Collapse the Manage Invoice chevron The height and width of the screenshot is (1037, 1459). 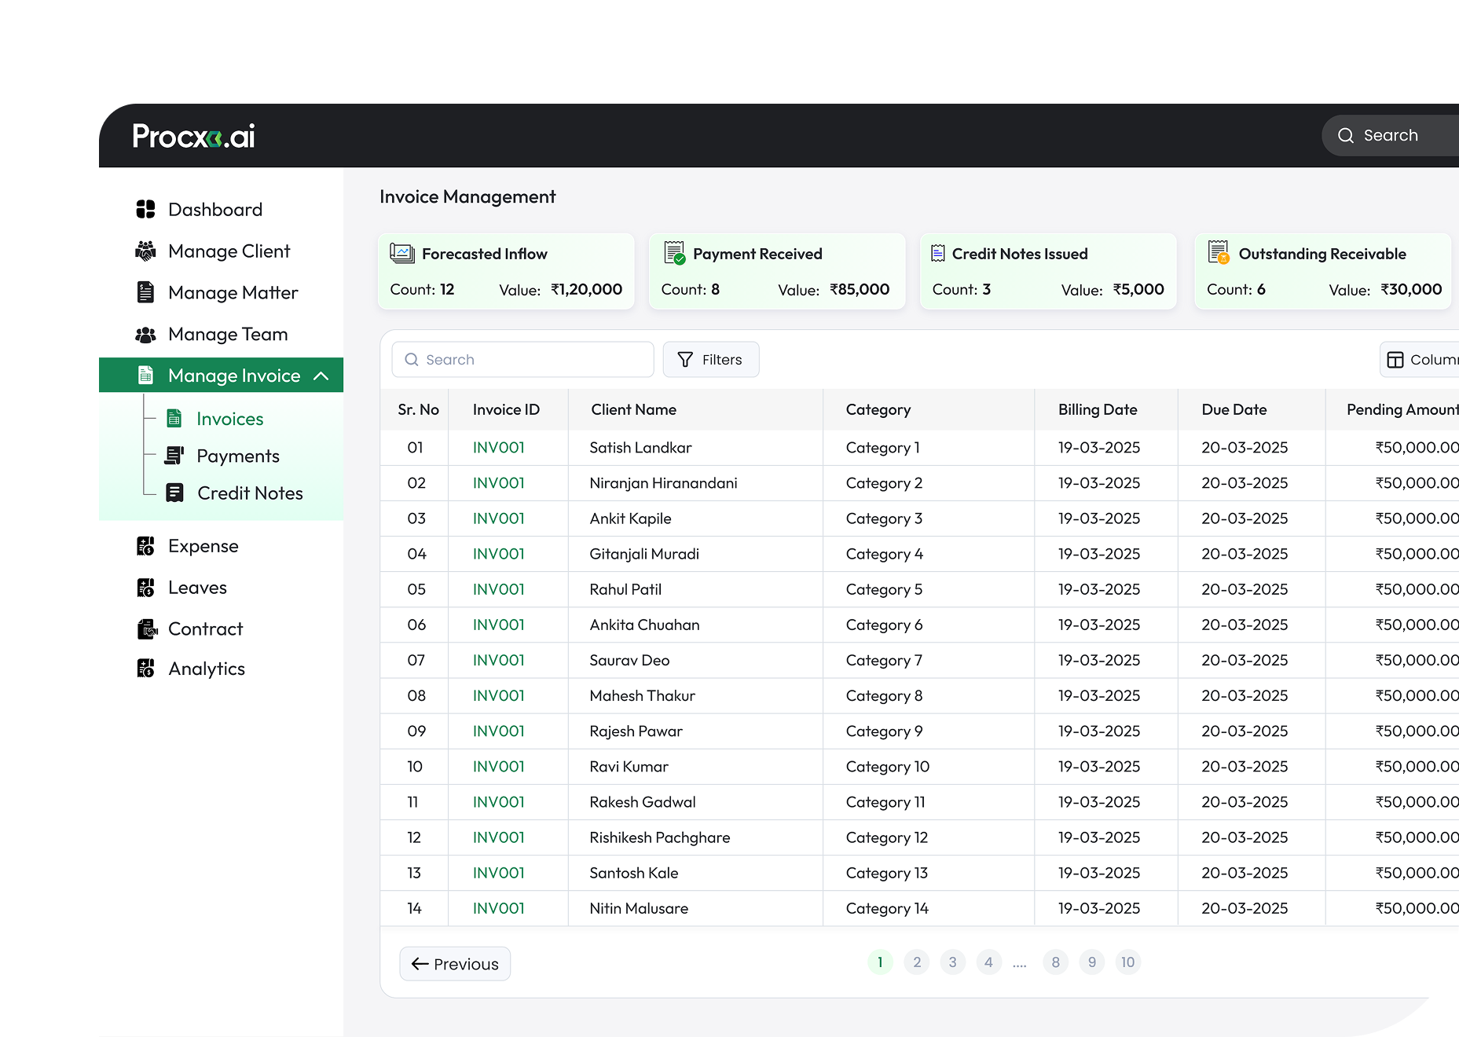pos(321,376)
